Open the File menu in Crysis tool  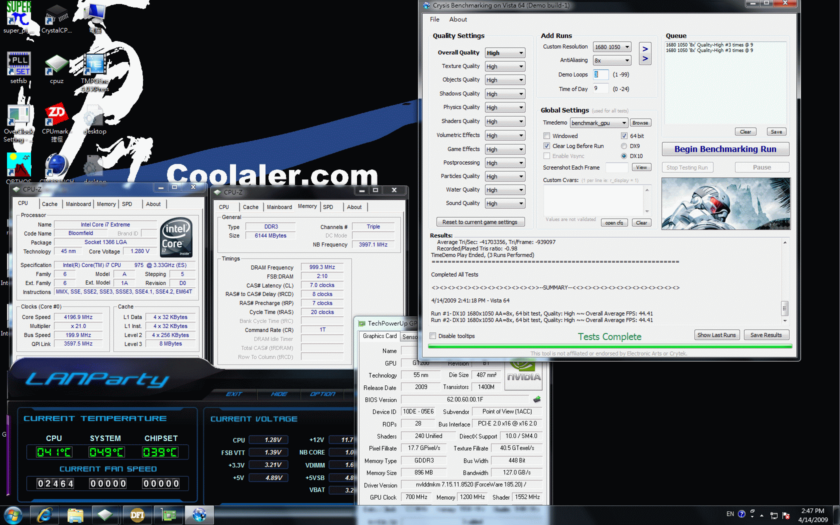[434, 19]
